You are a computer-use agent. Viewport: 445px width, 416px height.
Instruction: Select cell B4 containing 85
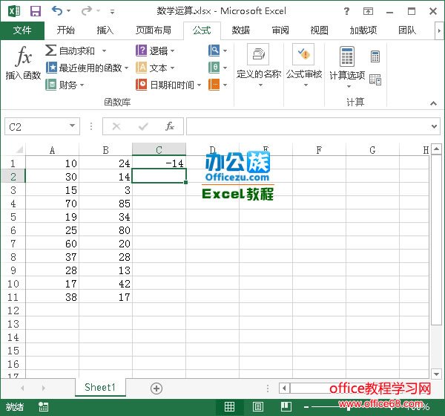point(105,204)
